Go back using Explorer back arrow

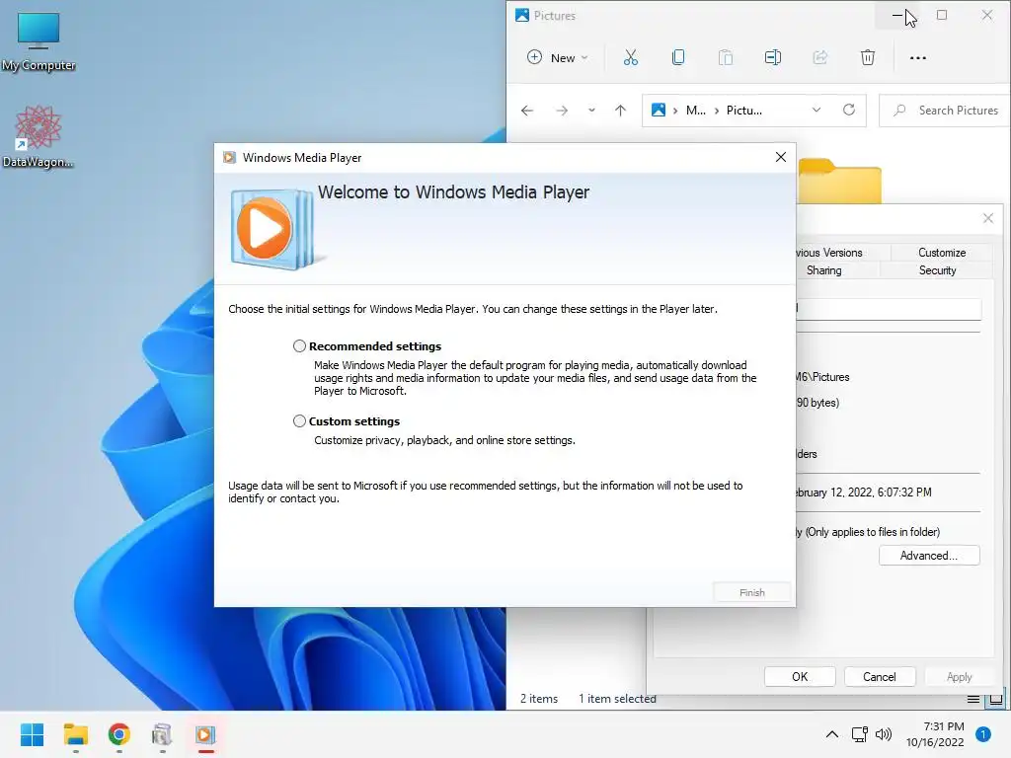(527, 111)
